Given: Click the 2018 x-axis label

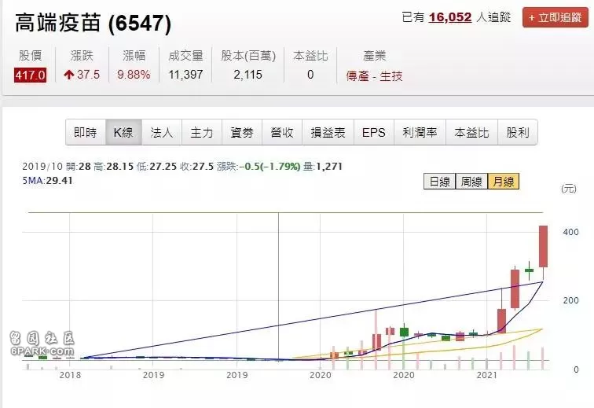Looking at the screenshot, I should click(x=70, y=375).
